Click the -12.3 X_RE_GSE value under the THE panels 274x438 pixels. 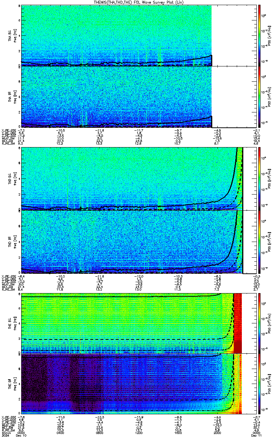point(99,416)
